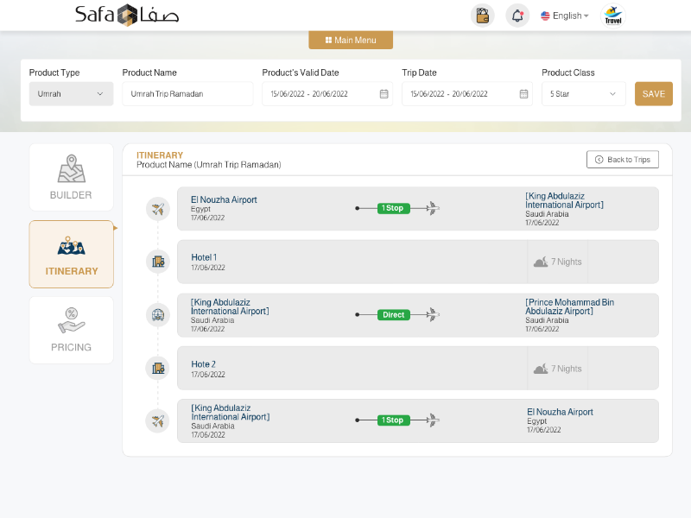Click the first flight icon for El Nouzha Airport
This screenshot has width=691, height=518.
(x=157, y=209)
